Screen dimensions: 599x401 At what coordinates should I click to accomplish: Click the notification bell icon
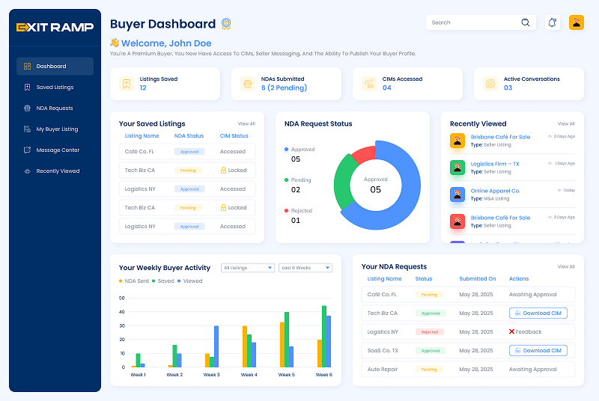(x=553, y=22)
